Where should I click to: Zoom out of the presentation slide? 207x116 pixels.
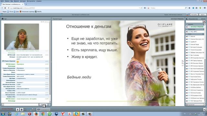point(182,63)
